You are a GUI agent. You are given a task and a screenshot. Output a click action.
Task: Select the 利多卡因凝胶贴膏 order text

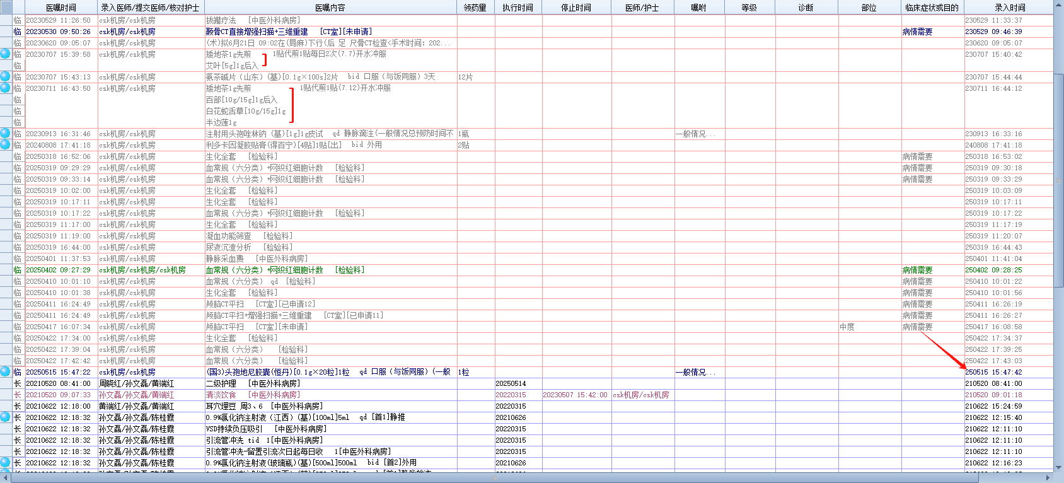[x=294, y=145]
